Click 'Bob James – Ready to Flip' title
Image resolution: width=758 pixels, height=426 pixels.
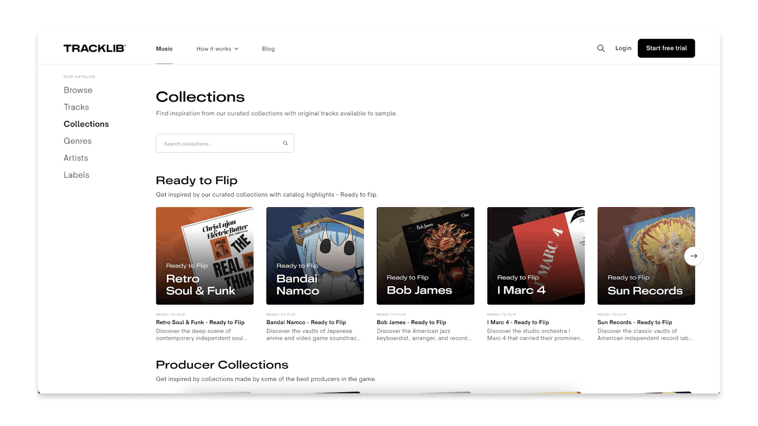tap(411, 322)
